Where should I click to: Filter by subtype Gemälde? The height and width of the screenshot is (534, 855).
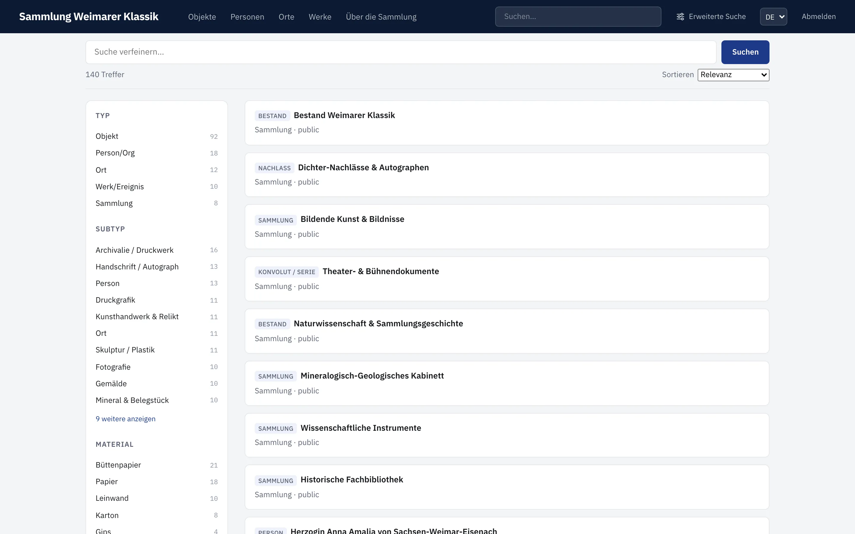point(156,384)
